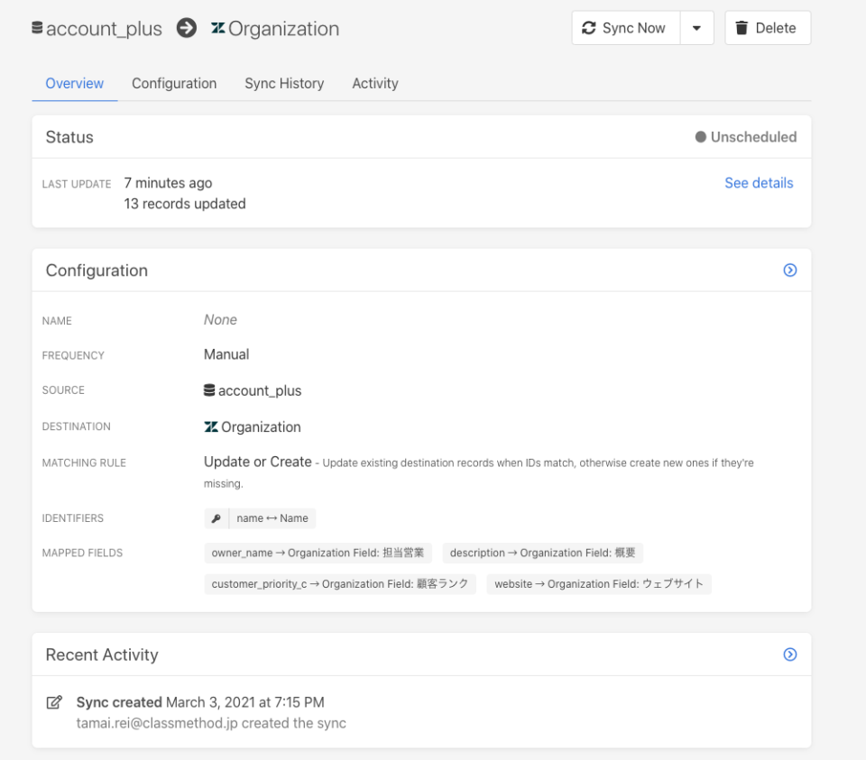Image resolution: width=866 pixels, height=760 pixels.
Task: Click the pencil icon next to Sync created
Action: point(54,702)
